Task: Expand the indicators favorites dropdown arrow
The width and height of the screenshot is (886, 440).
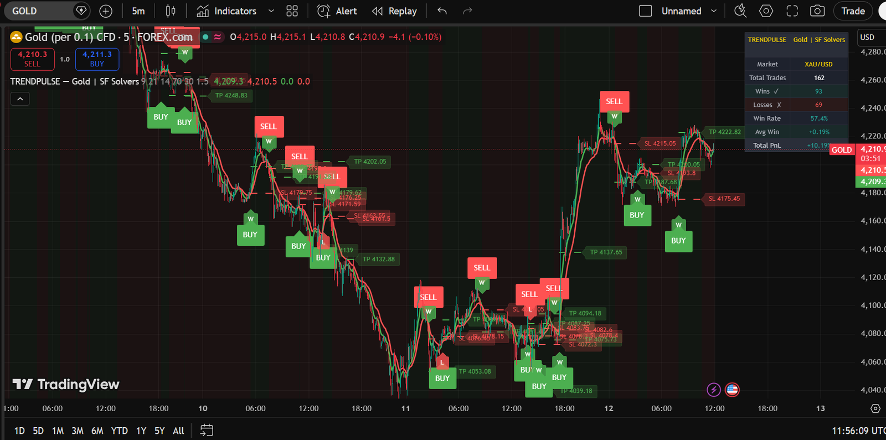Action: point(271,11)
